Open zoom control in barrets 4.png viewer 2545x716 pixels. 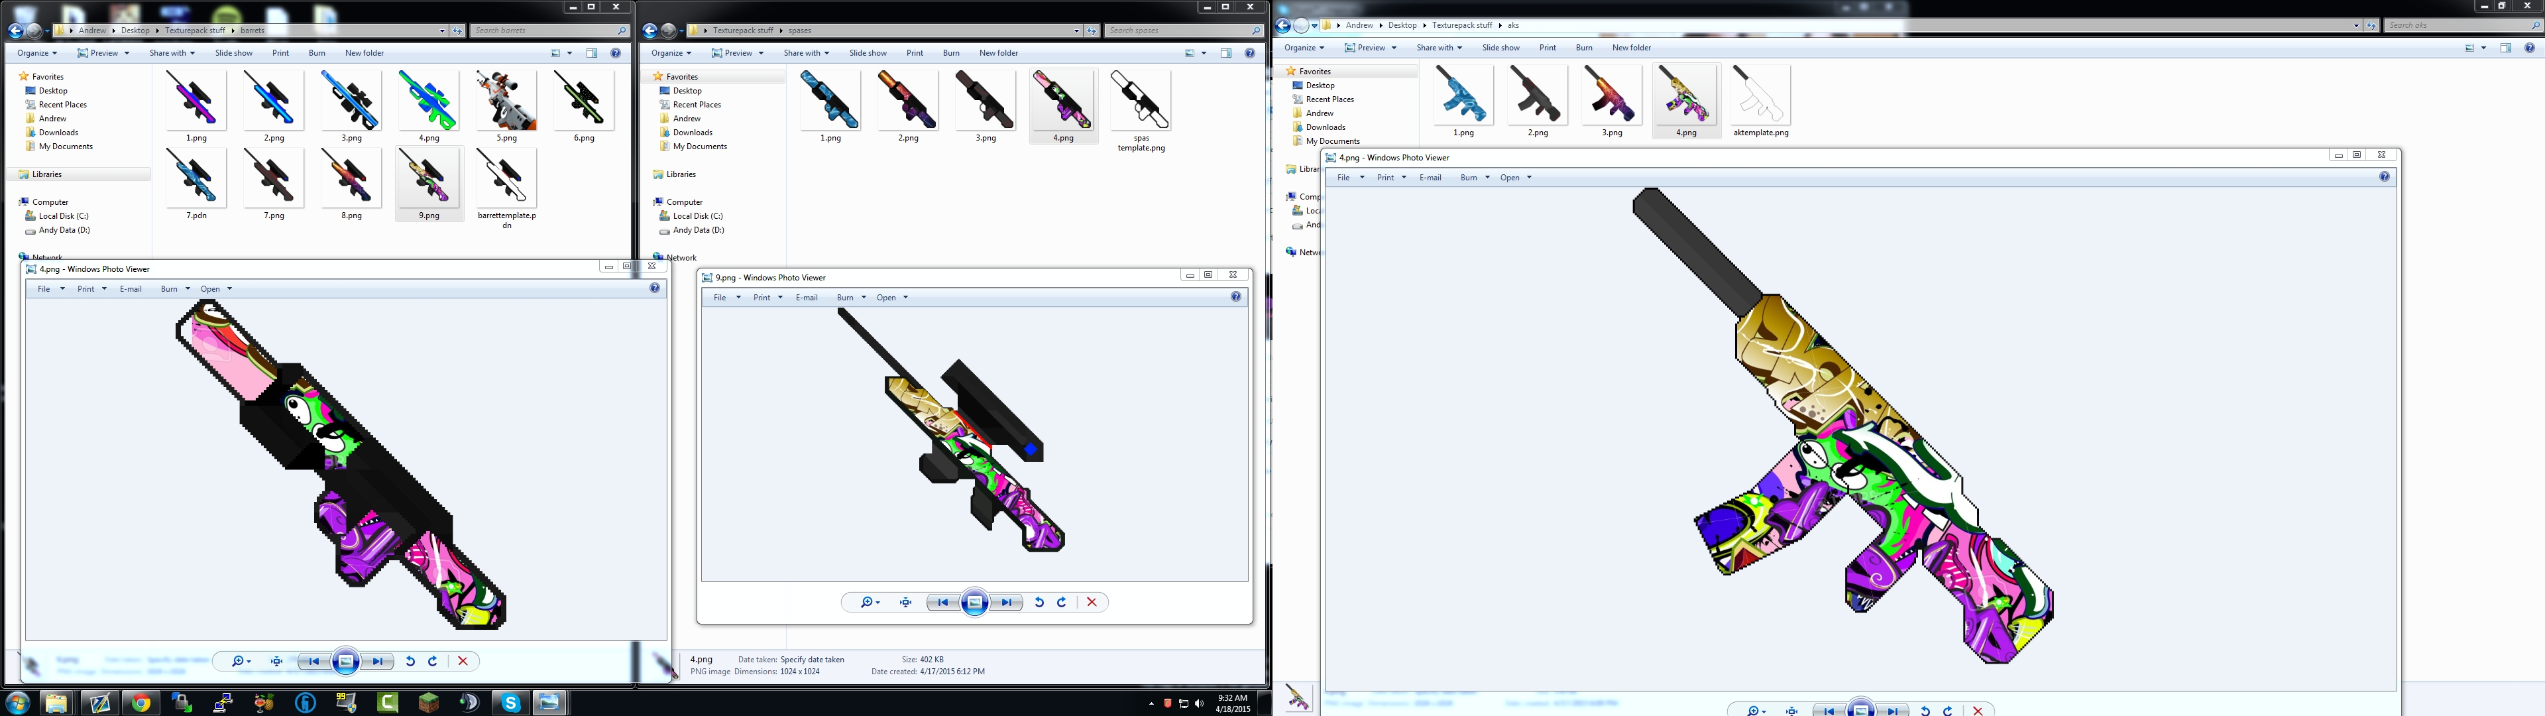240,662
